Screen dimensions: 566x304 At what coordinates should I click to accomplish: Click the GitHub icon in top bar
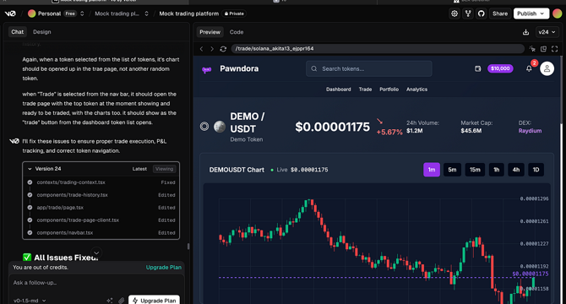(x=482, y=14)
